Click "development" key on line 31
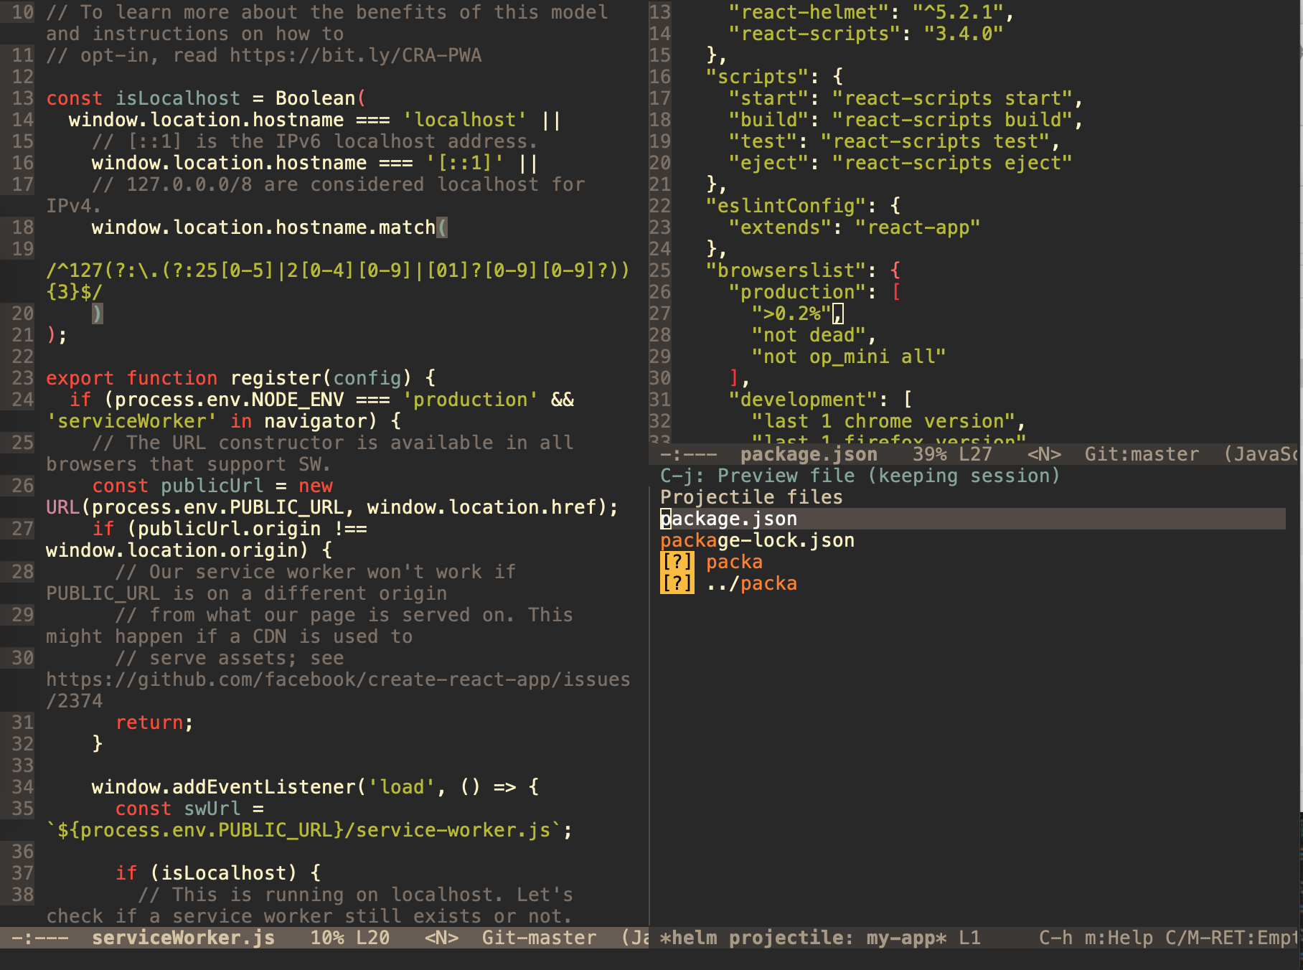Screen dimensions: 1303x970 (x=803, y=400)
